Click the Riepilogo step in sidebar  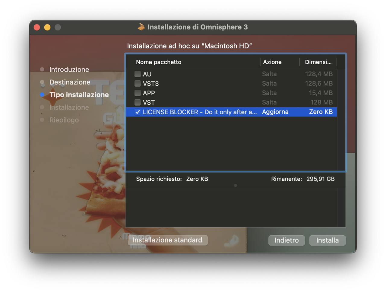point(64,120)
